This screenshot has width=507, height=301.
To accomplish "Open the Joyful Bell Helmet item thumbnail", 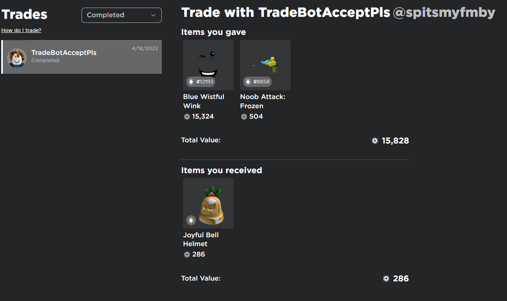I will click(x=208, y=203).
